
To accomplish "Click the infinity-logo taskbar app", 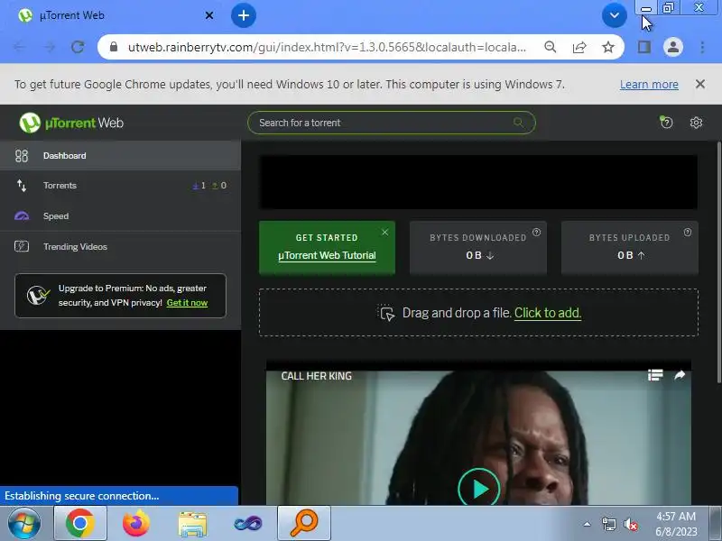I will 248,524.
